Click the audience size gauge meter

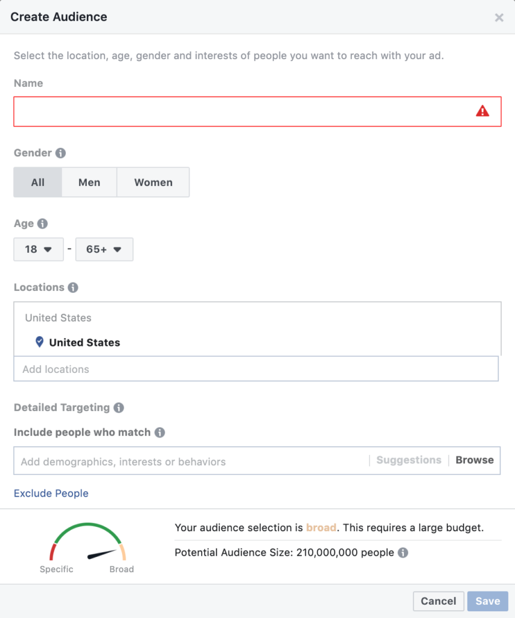[x=88, y=543]
